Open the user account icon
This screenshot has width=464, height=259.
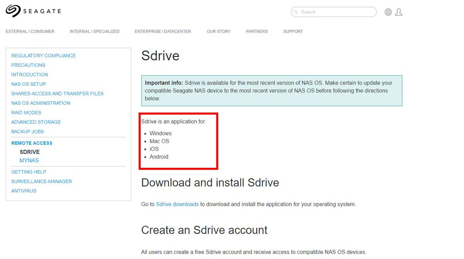click(x=399, y=12)
